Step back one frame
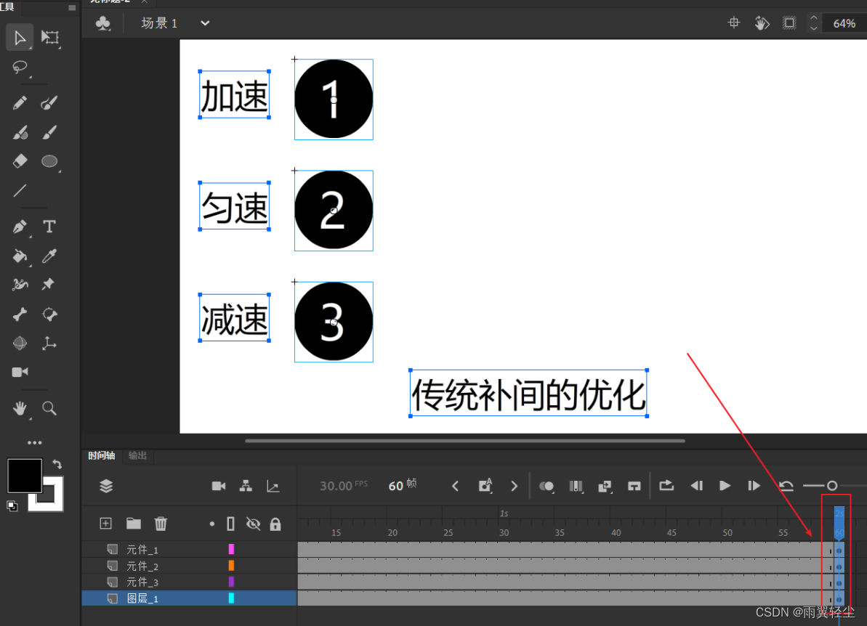867x626 pixels. coord(696,486)
